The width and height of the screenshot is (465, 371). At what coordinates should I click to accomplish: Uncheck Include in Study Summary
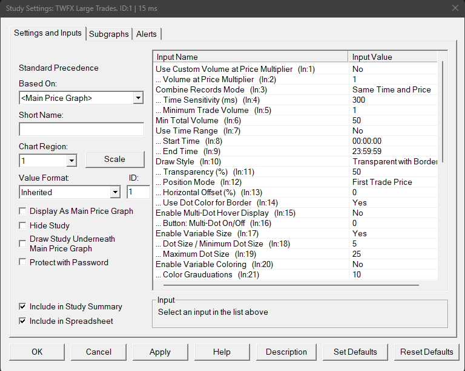(x=23, y=307)
